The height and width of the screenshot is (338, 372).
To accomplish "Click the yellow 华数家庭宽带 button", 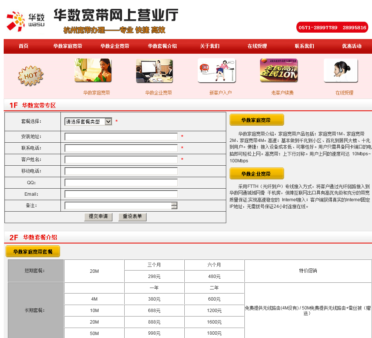I will pos(257,120).
